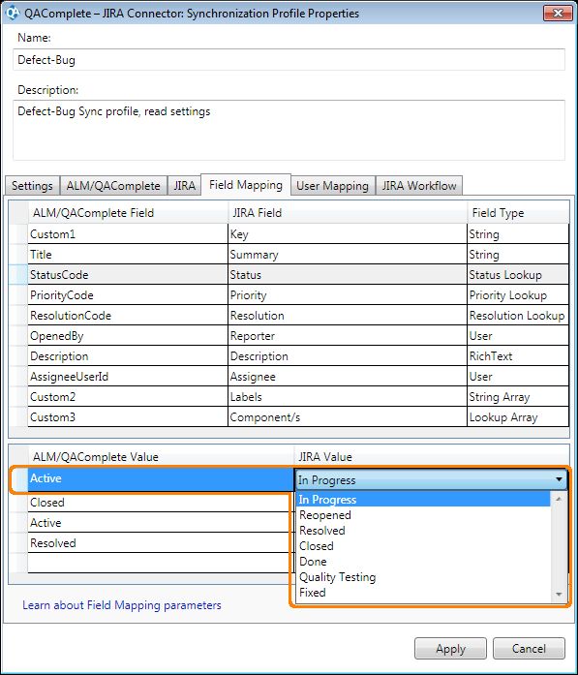Click the Apply button
The width and height of the screenshot is (578, 675).
pyautogui.click(x=450, y=649)
